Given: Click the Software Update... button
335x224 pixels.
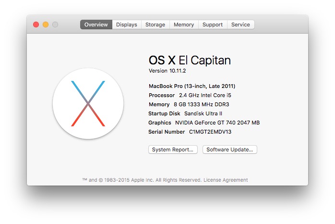Looking at the screenshot, I should [x=230, y=149].
